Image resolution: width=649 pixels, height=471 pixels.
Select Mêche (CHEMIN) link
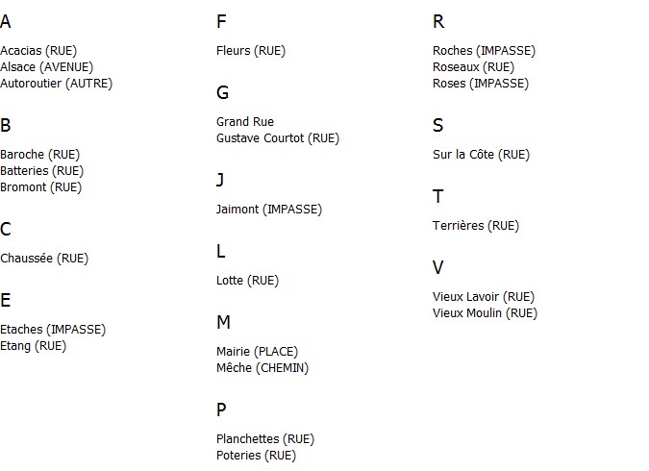(x=262, y=368)
